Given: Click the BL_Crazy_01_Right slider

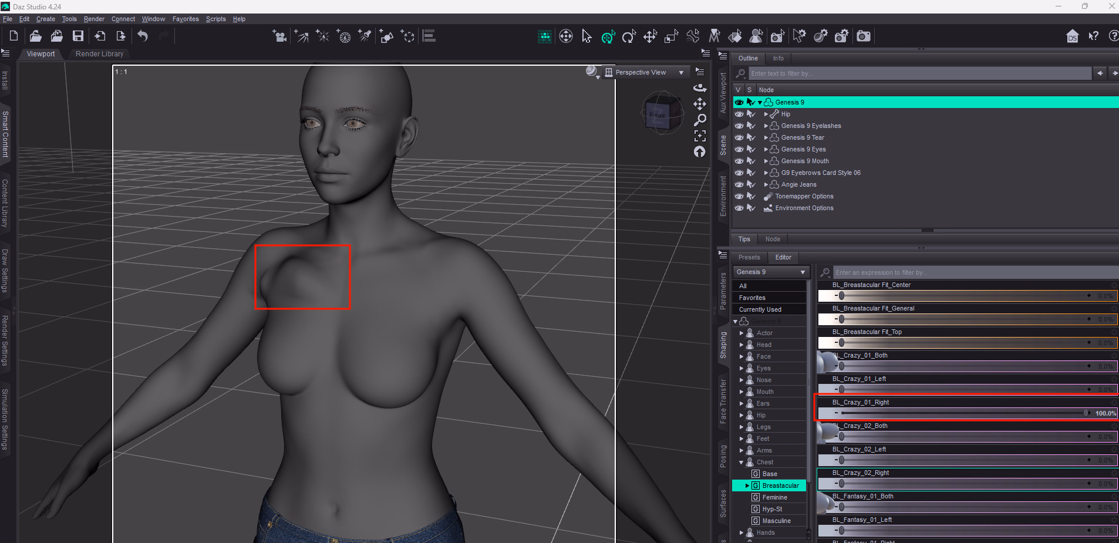Looking at the screenshot, I should click(967, 413).
